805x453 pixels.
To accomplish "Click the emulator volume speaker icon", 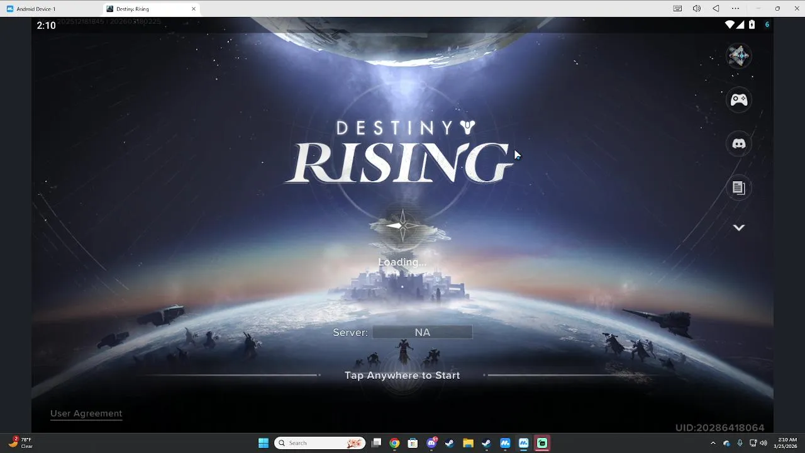I will 697,9.
